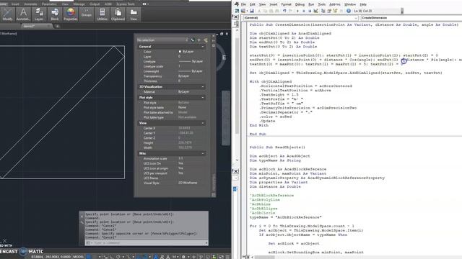Click the Properties Window icon in VBA toolbar

point(329,11)
